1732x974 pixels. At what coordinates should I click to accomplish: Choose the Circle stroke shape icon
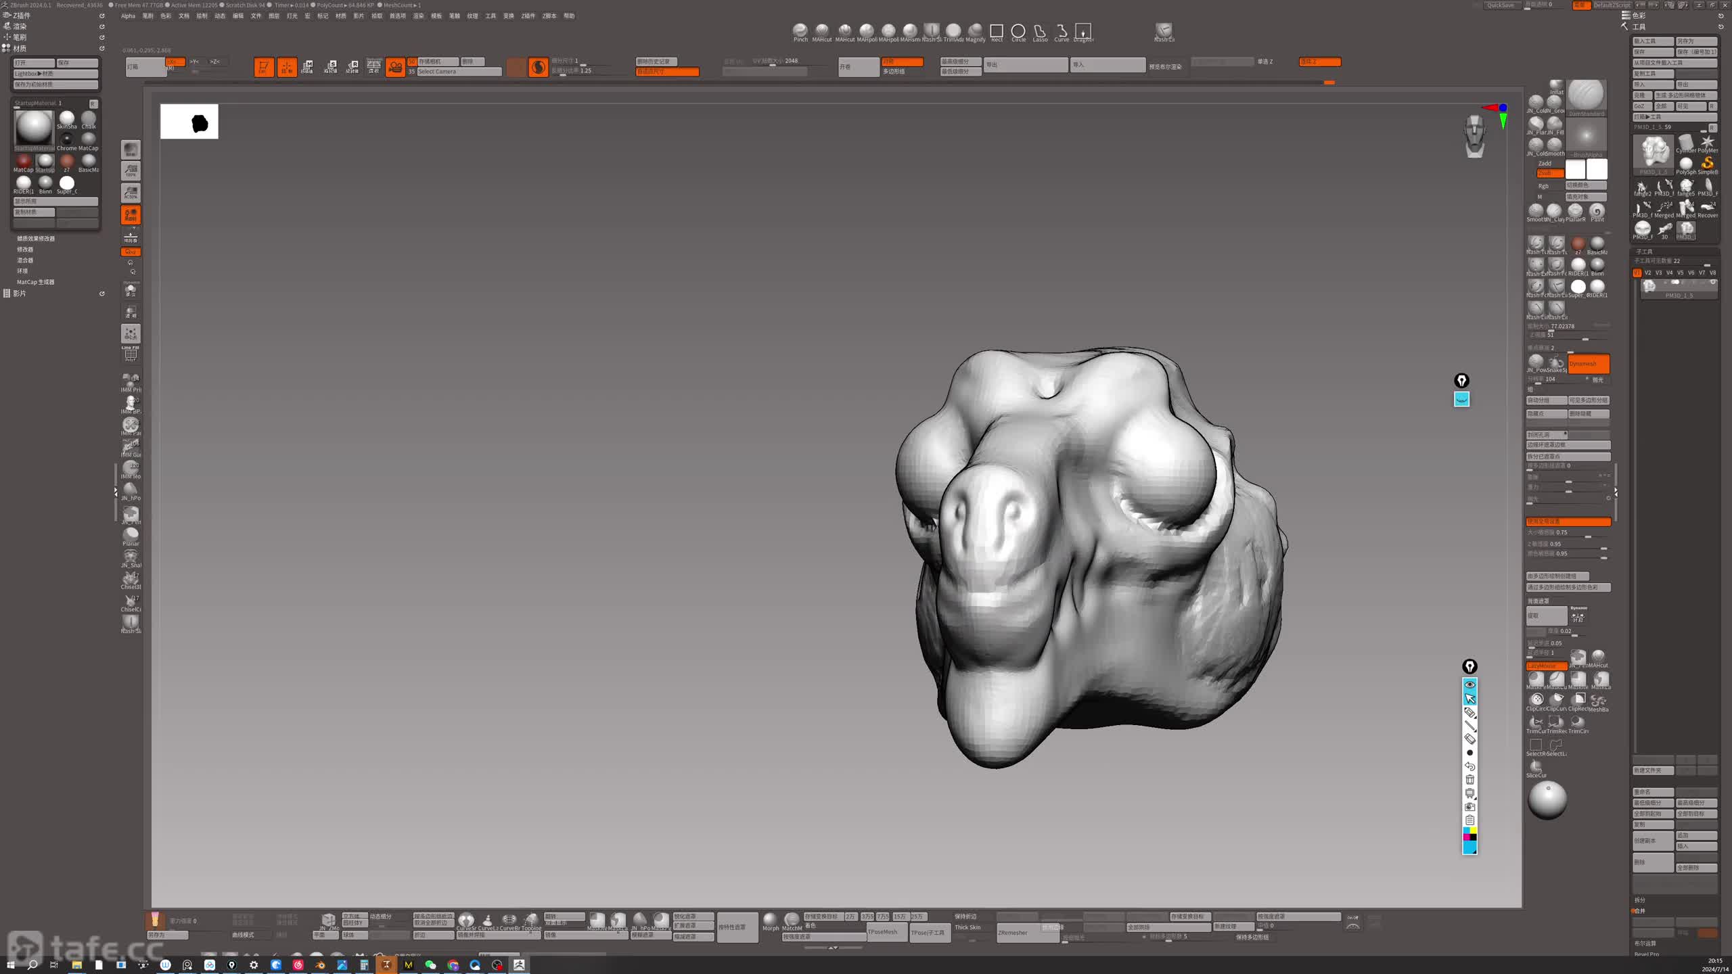point(1018,31)
